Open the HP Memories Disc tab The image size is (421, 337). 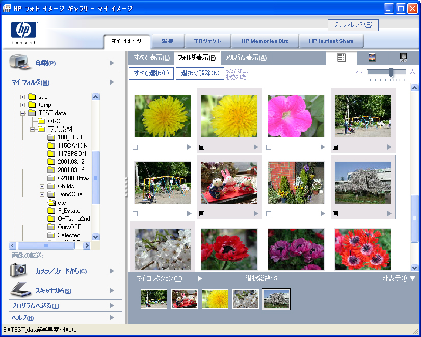(x=265, y=41)
